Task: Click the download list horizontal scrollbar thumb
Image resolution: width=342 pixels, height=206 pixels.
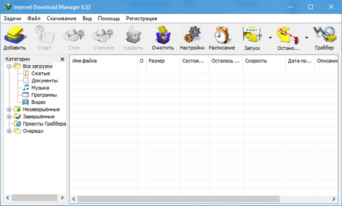Action: point(178,199)
